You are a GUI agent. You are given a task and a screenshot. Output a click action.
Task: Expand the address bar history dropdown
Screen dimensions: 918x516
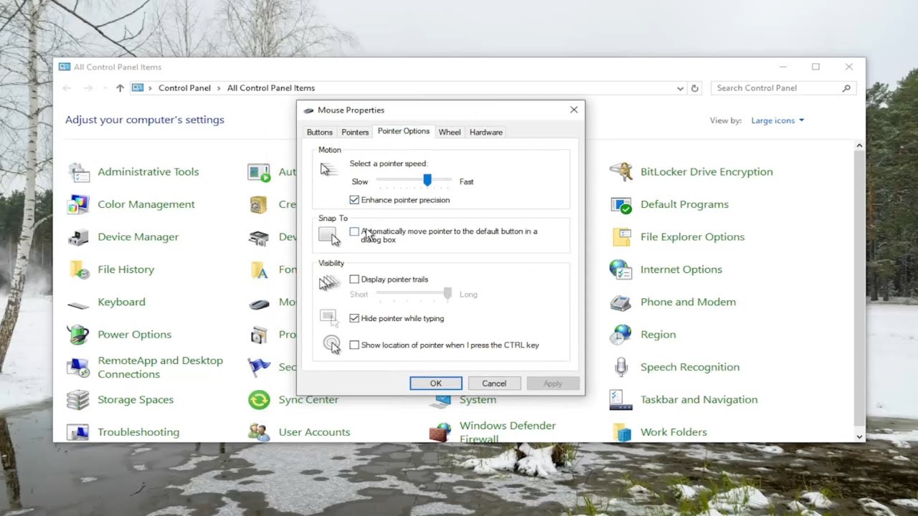(x=680, y=88)
